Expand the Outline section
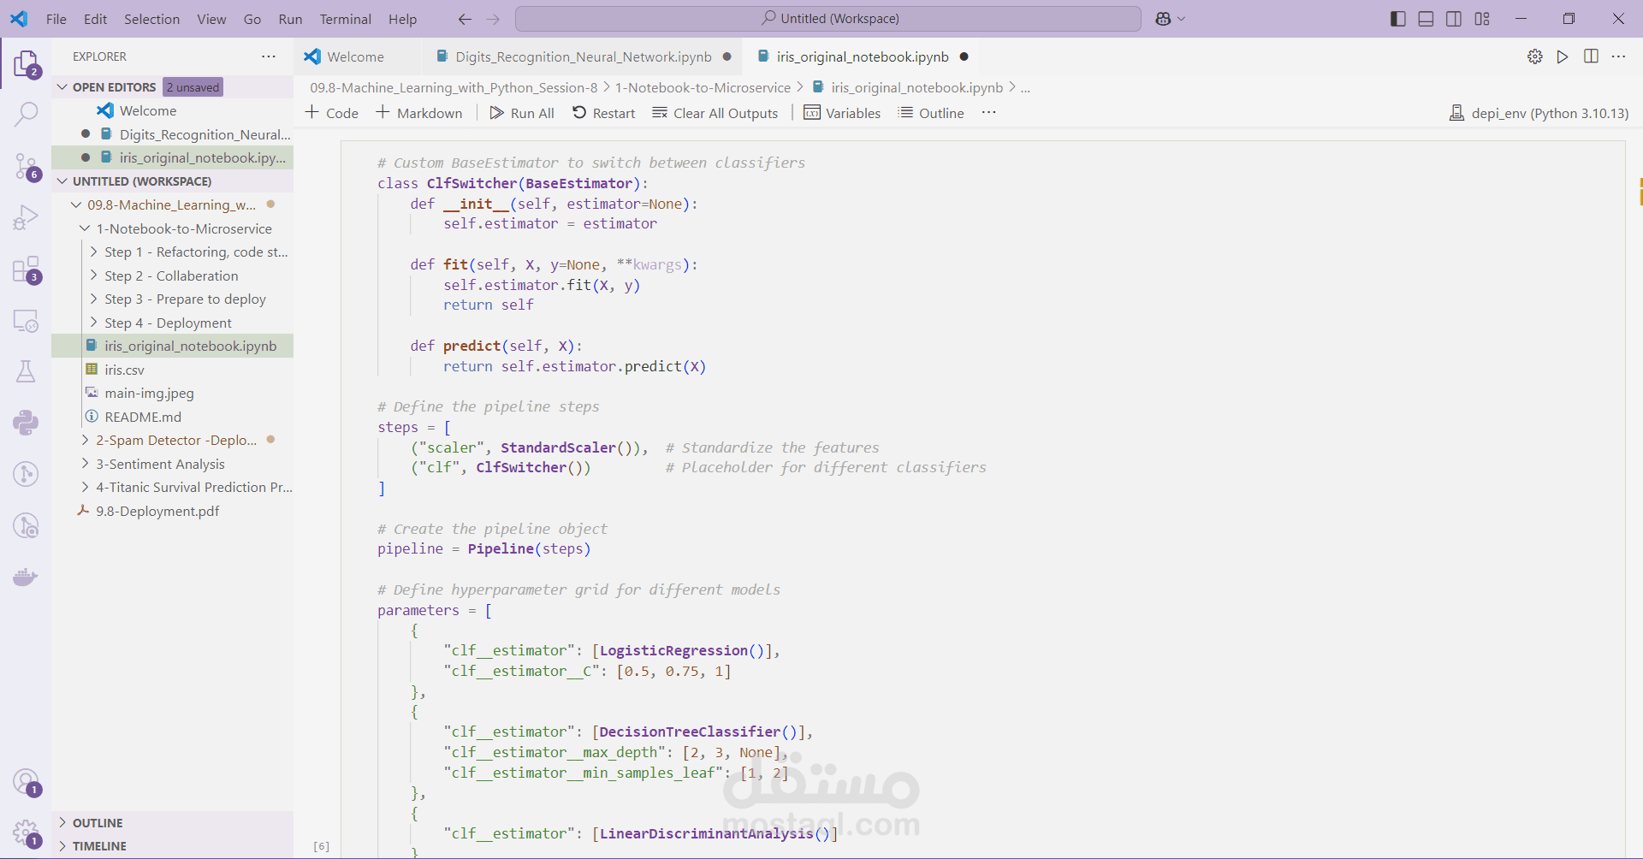1643x859 pixels. point(62,823)
